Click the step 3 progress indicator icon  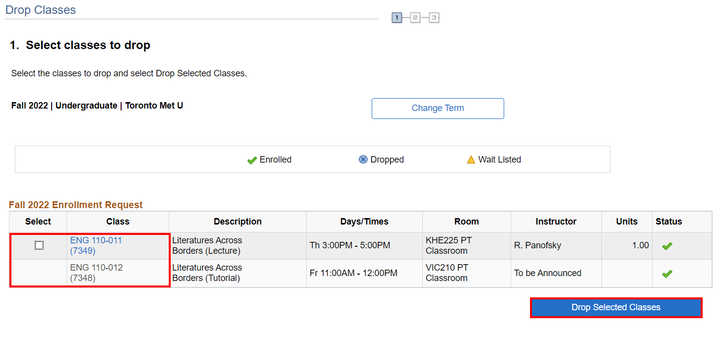(434, 18)
